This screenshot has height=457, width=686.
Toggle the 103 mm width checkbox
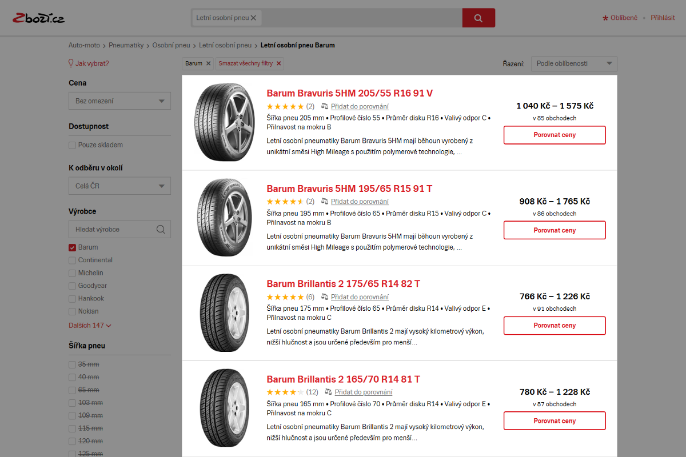[72, 403]
